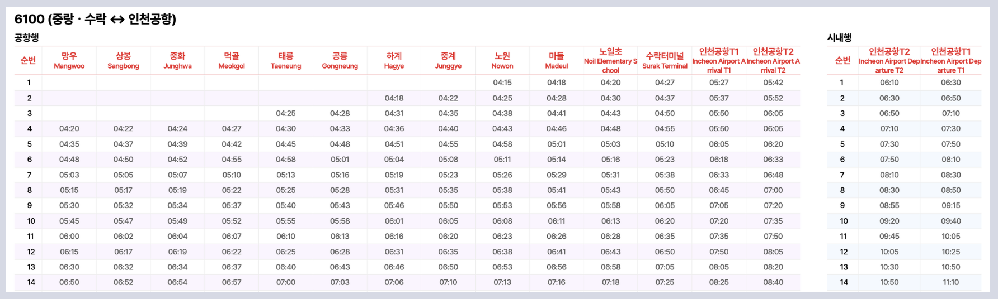998x299 pixels.
Task: Select 04:39 Junghwa time in row 5
Action: [x=177, y=144]
